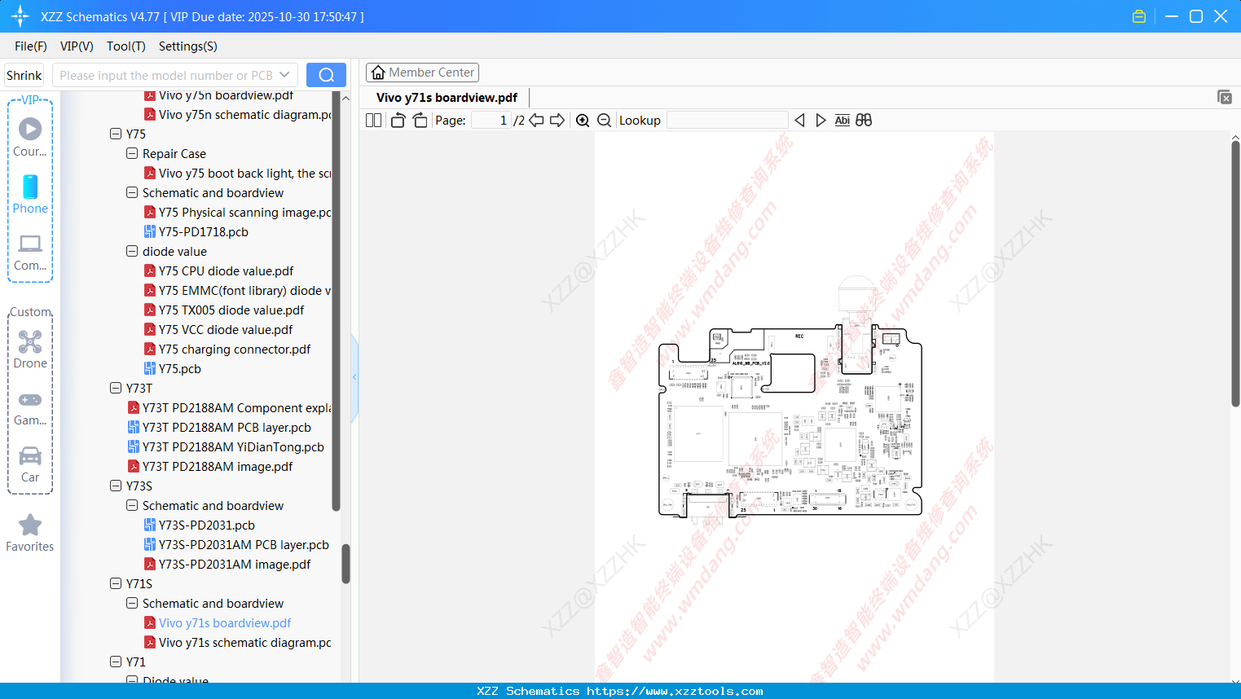1241x699 pixels.
Task: Click the Shrink button
Action: tap(24, 75)
